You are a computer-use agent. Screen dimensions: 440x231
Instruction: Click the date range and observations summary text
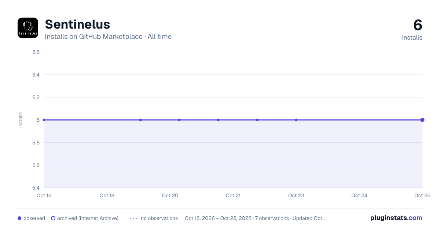(x=255, y=218)
